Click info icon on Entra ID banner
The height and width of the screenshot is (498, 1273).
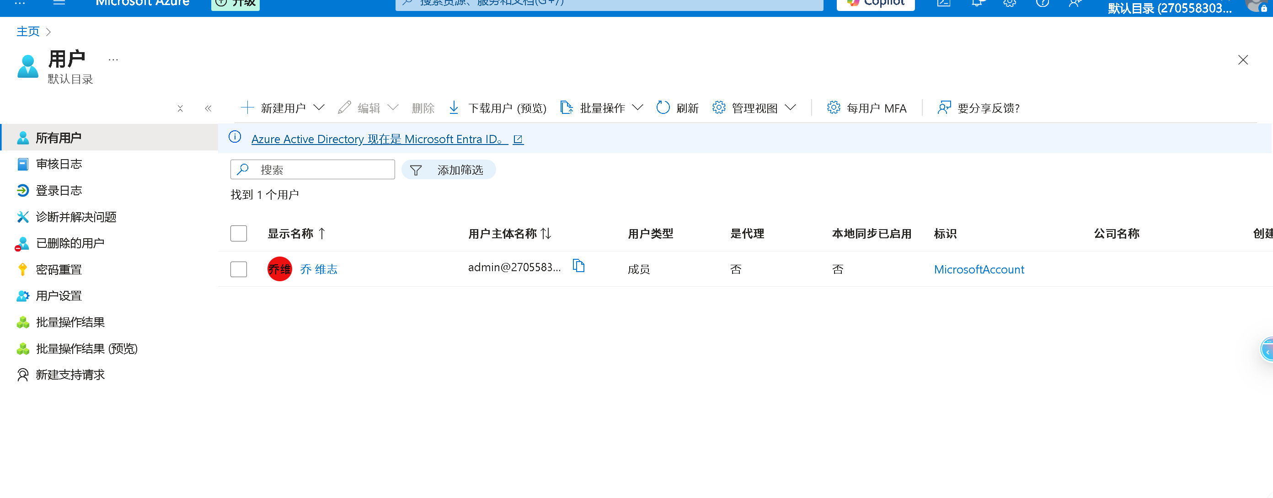pyautogui.click(x=235, y=137)
